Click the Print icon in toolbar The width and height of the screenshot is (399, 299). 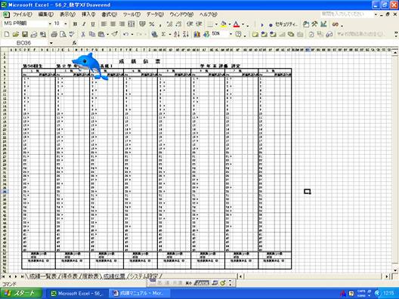point(54,34)
